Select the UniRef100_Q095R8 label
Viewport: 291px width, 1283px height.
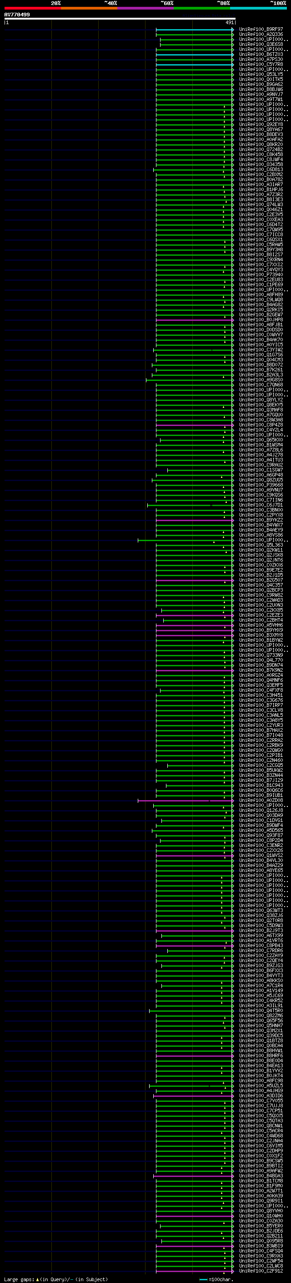261,1241
